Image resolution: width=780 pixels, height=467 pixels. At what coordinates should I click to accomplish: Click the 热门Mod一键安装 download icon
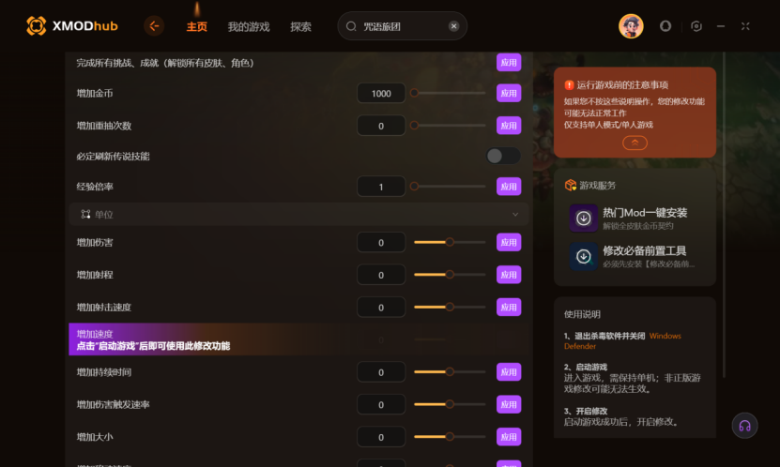584,218
